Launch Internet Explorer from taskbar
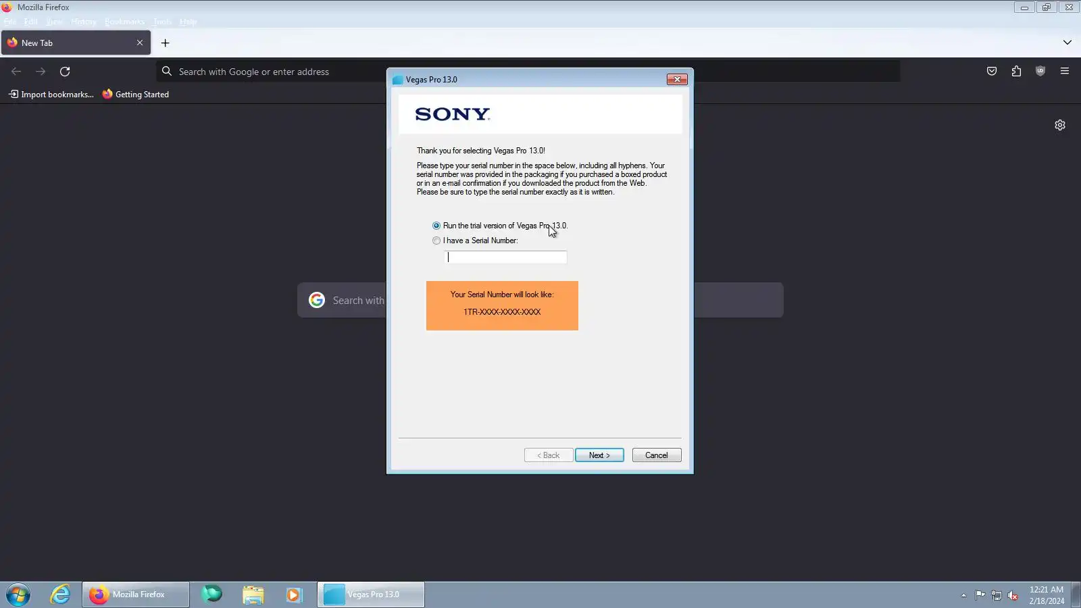This screenshot has height=608, width=1081. pos(60,594)
